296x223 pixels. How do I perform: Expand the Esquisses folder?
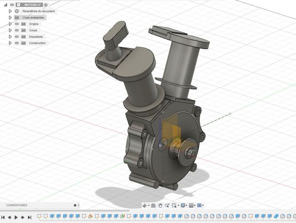point(10,37)
